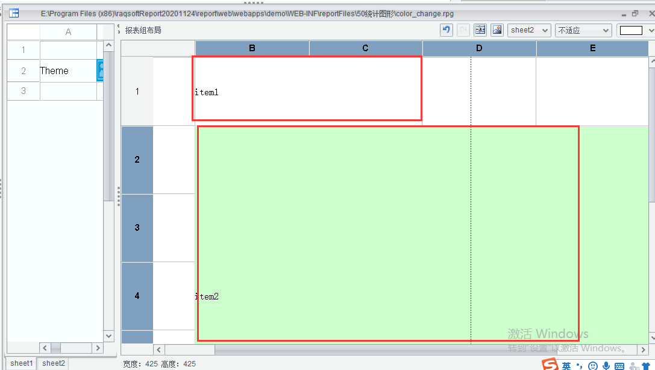The width and height of the screenshot is (655, 370).
Task: Select row 2 header in left panel
Action: (24, 71)
